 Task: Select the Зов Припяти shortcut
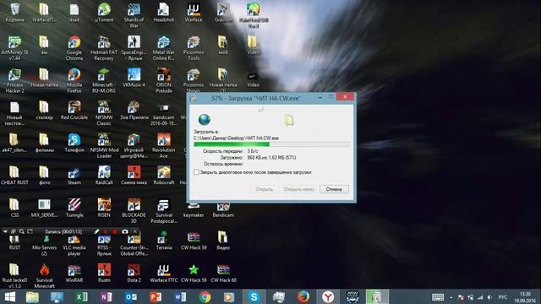tap(134, 111)
